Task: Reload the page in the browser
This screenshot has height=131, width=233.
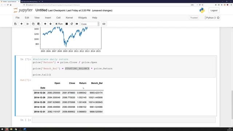Action: pos(8,5)
